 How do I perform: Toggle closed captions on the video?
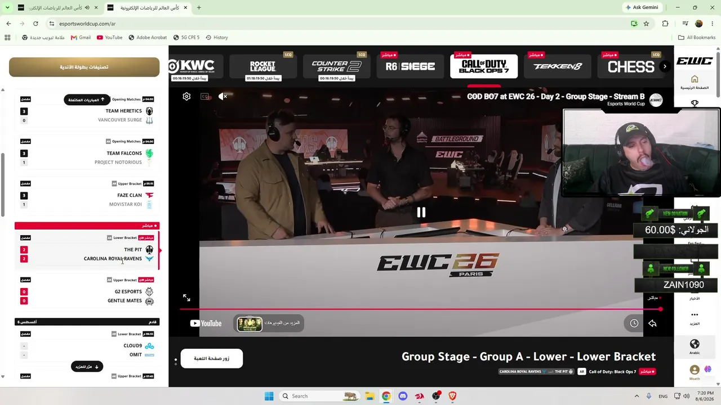204,96
